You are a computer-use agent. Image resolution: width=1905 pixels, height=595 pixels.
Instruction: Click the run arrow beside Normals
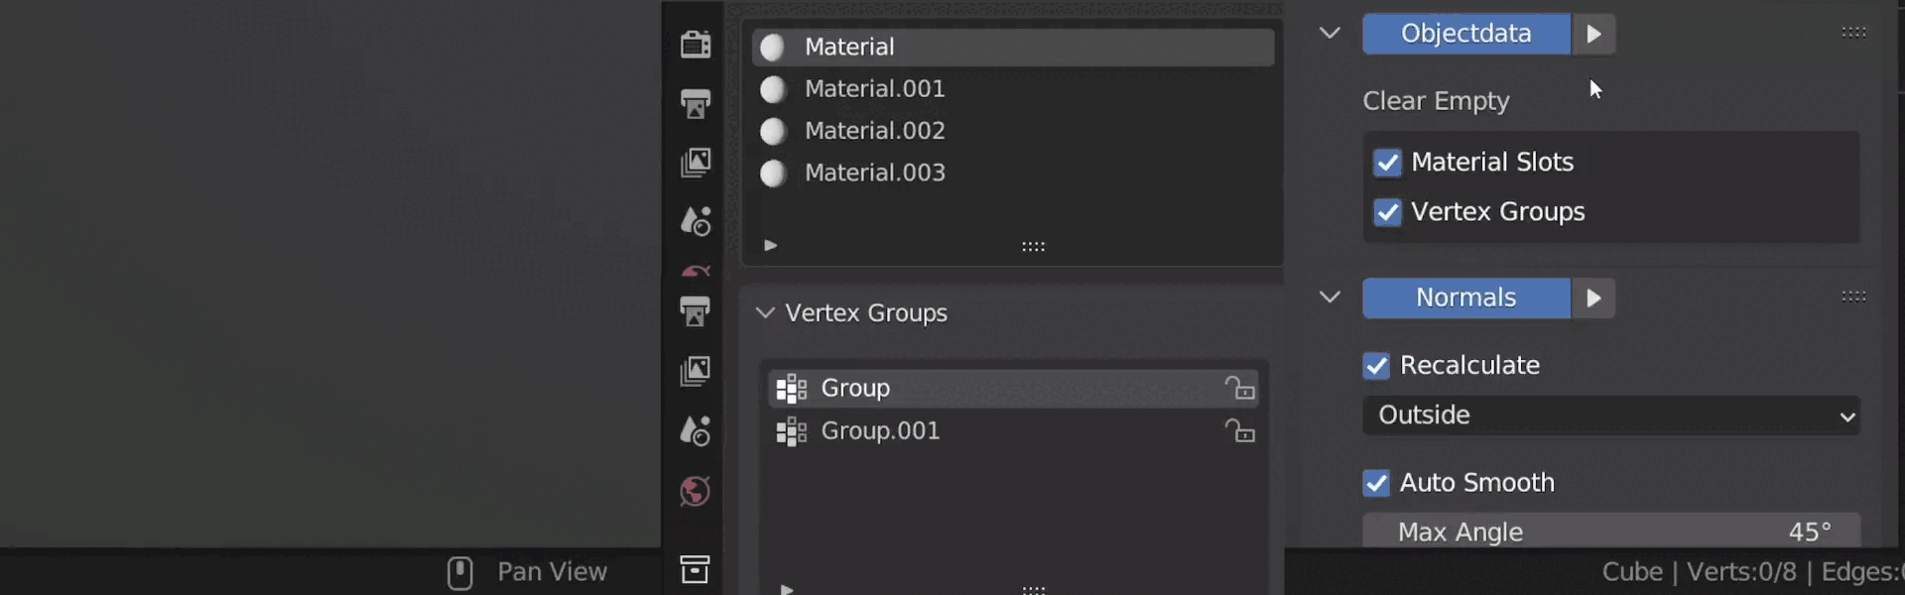(x=1593, y=298)
